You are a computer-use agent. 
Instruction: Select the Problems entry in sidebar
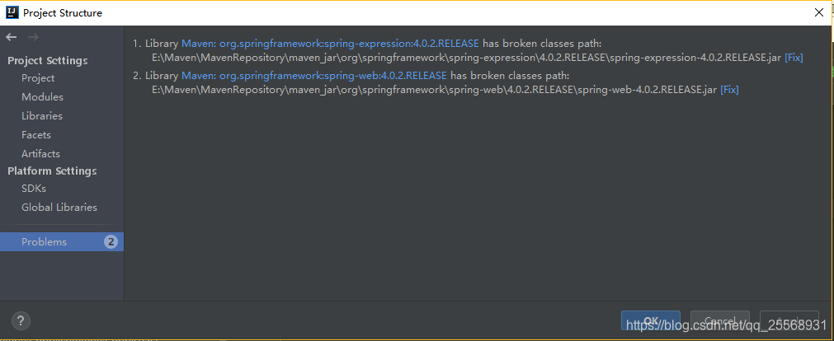click(62, 241)
